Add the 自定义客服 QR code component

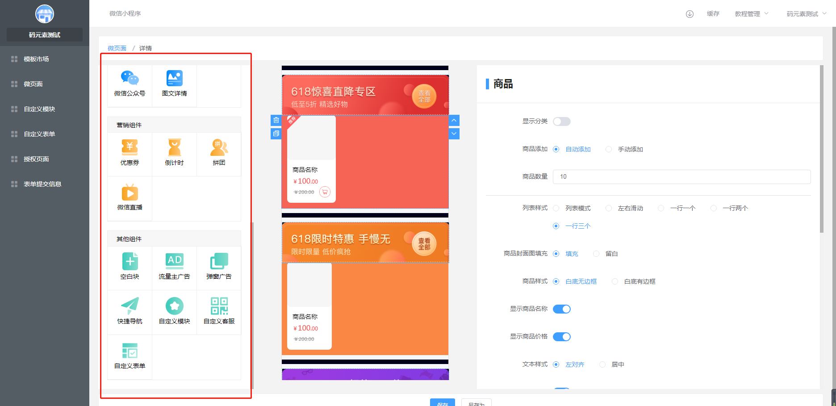point(219,306)
